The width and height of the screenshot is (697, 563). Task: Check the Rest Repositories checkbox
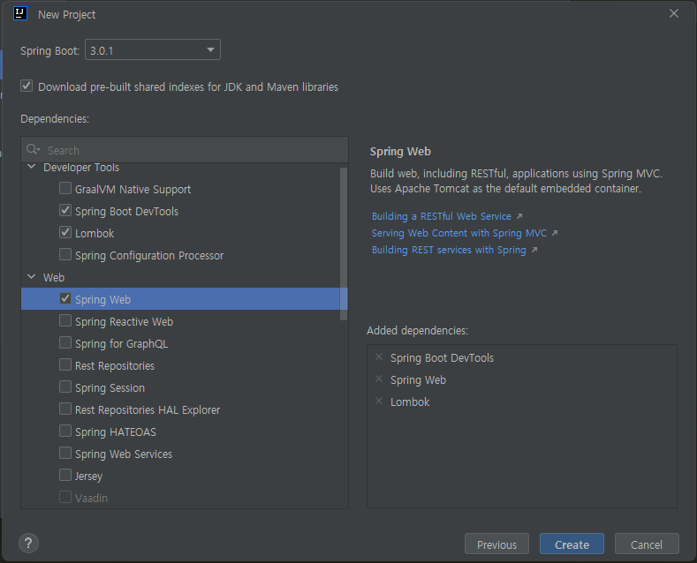(x=65, y=364)
